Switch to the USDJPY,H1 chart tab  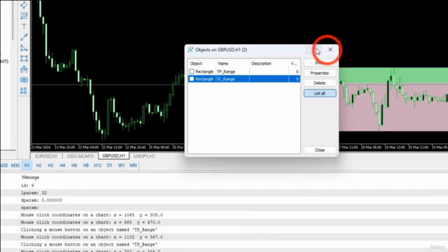(144, 156)
